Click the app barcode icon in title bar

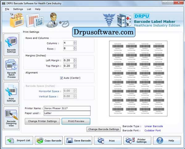(4, 3)
